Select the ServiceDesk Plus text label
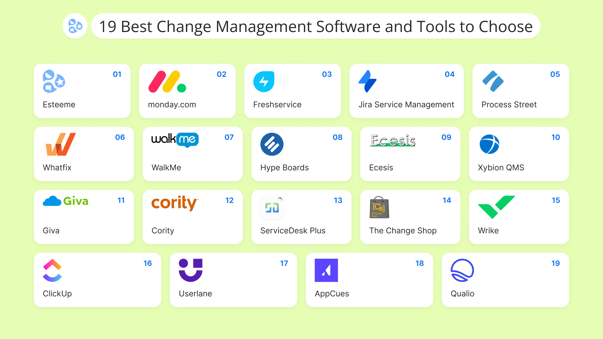The height and width of the screenshot is (339, 603). tap(293, 231)
